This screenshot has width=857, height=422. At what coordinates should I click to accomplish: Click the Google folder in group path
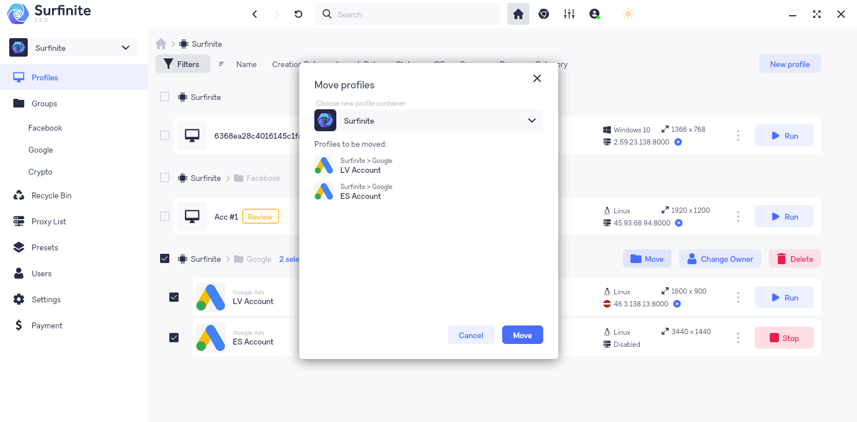253,259
